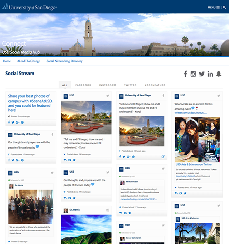Open the Prints & Pinot photo collage

[x=197, y=139]
